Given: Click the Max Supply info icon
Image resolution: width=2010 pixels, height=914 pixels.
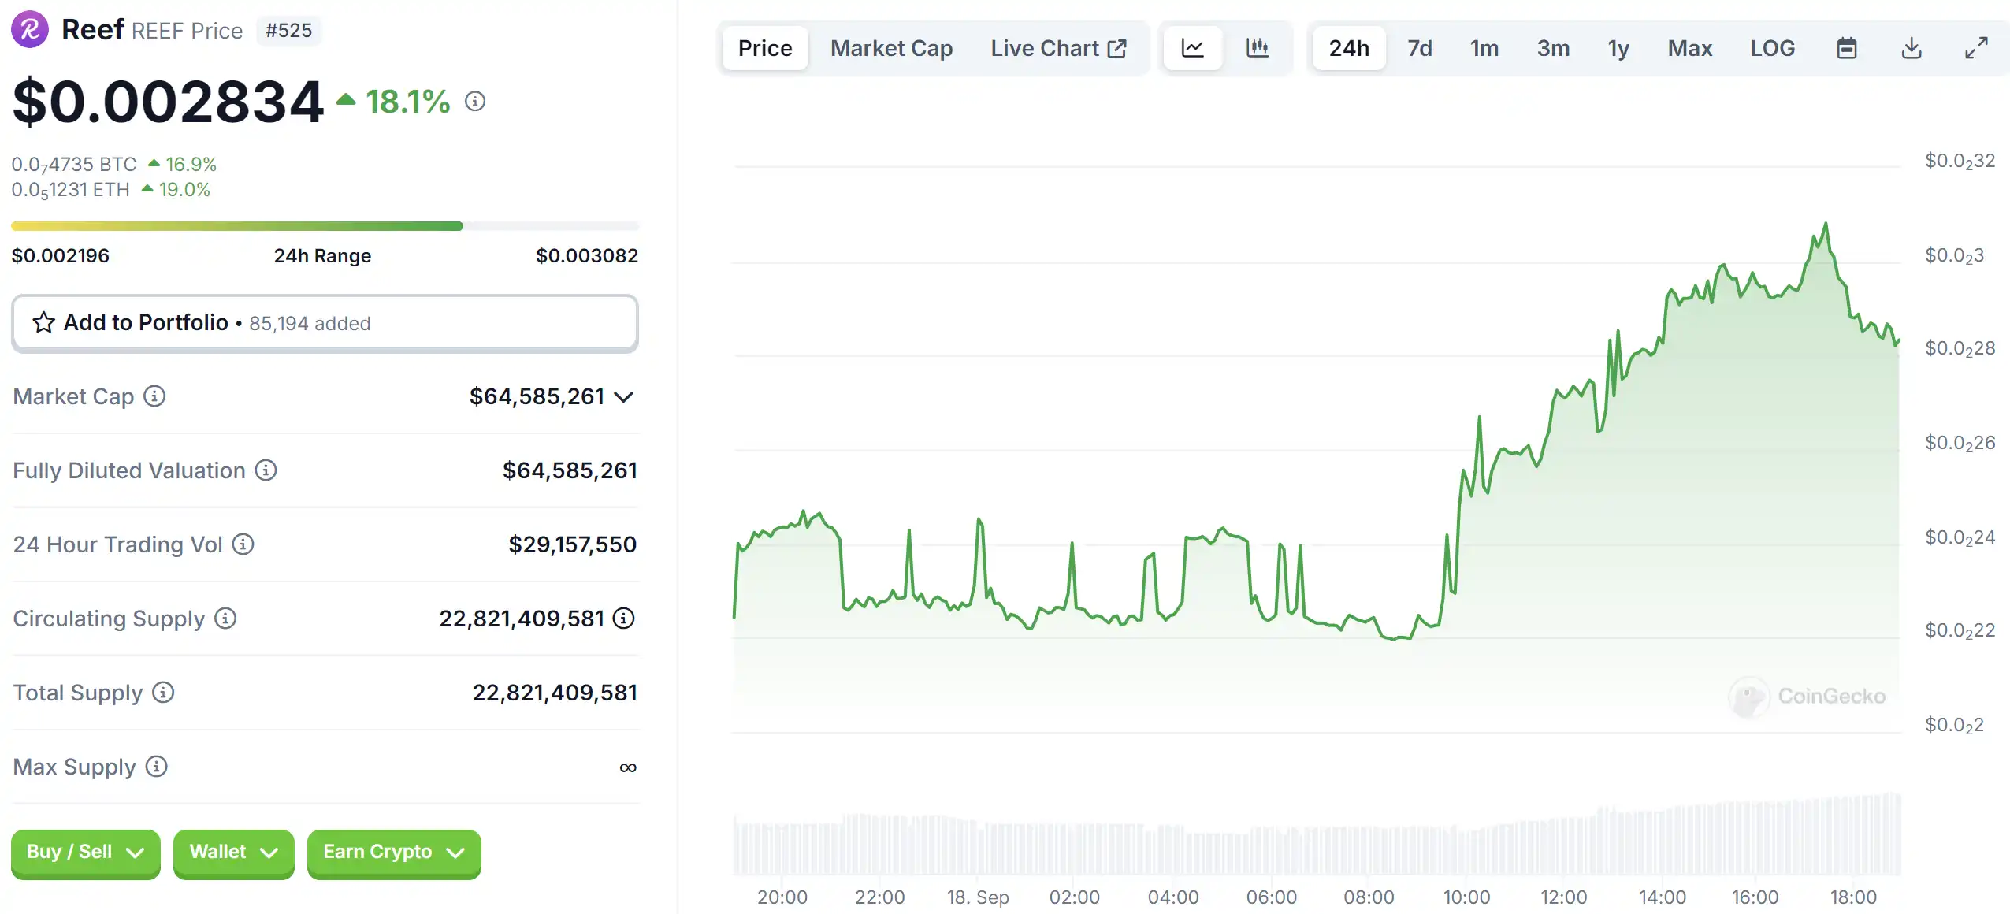Looking at the screenshot, I should tap(157, 767).
